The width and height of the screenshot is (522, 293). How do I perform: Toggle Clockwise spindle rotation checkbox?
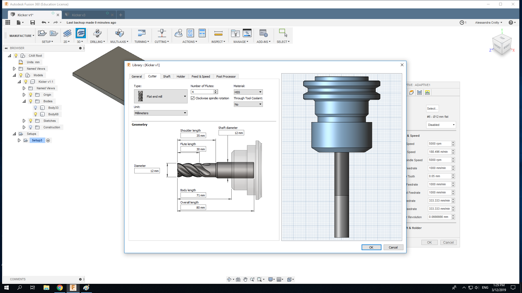[x=193, y=98]
